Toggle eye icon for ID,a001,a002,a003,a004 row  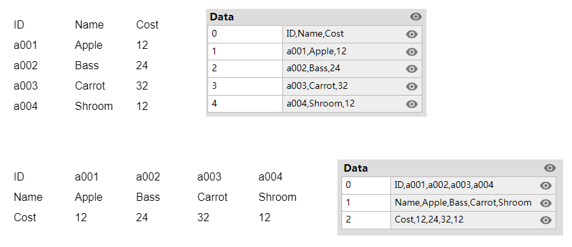point(545,185)
